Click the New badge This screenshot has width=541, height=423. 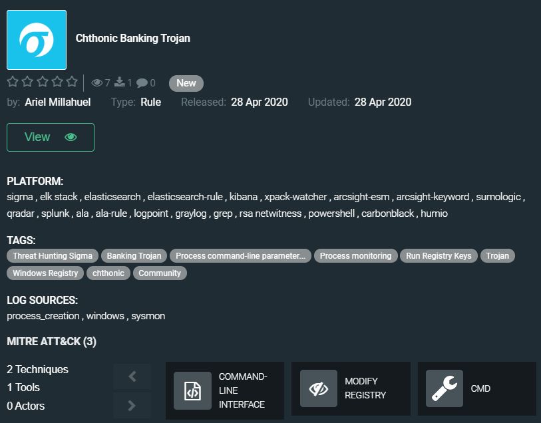pos(186,83)
